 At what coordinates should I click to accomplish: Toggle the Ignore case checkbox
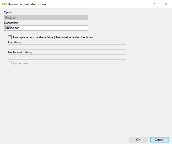pos(10,63)
